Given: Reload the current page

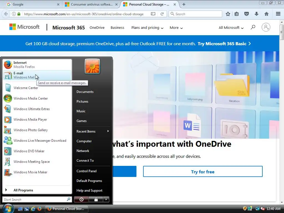Looking at the screenshot, I should [162, 14].
